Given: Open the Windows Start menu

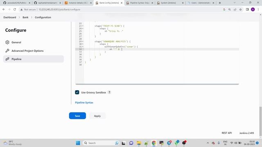Looking at the screenshot, I should point(78,143).
